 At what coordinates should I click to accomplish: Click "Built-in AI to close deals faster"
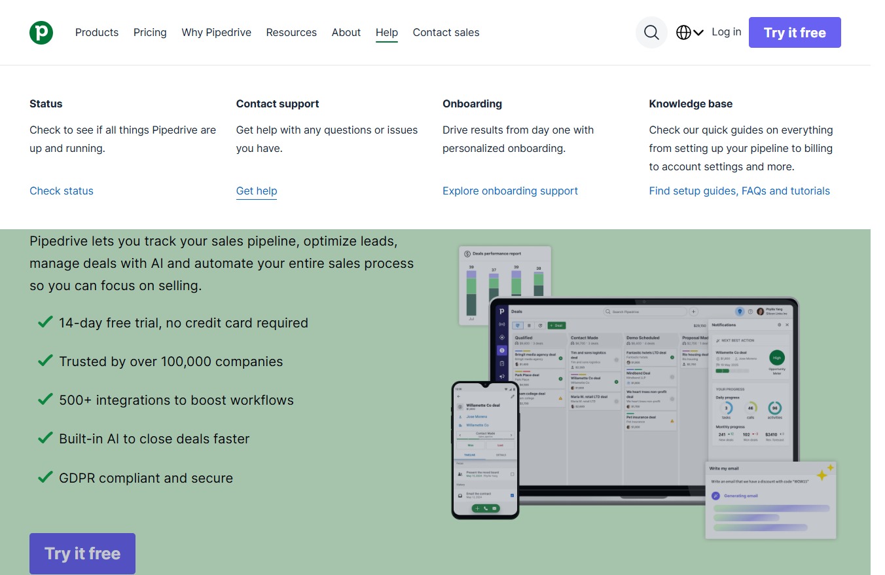pos(154,439)
